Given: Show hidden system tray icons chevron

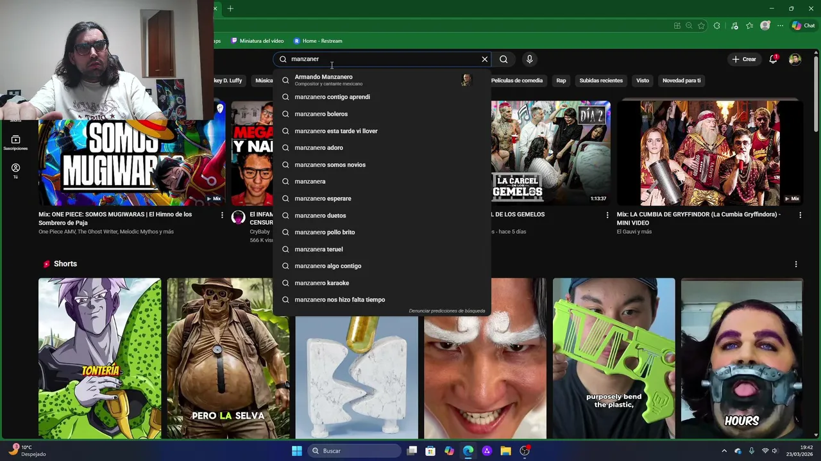Looking at the screenshot, I should tap(724, 451).
